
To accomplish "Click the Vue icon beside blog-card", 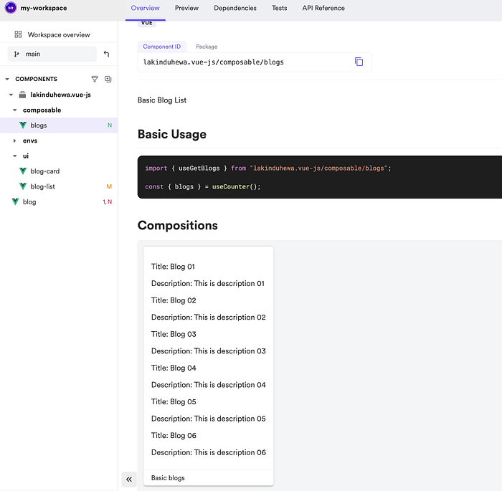I will click(x=23, y=171).
